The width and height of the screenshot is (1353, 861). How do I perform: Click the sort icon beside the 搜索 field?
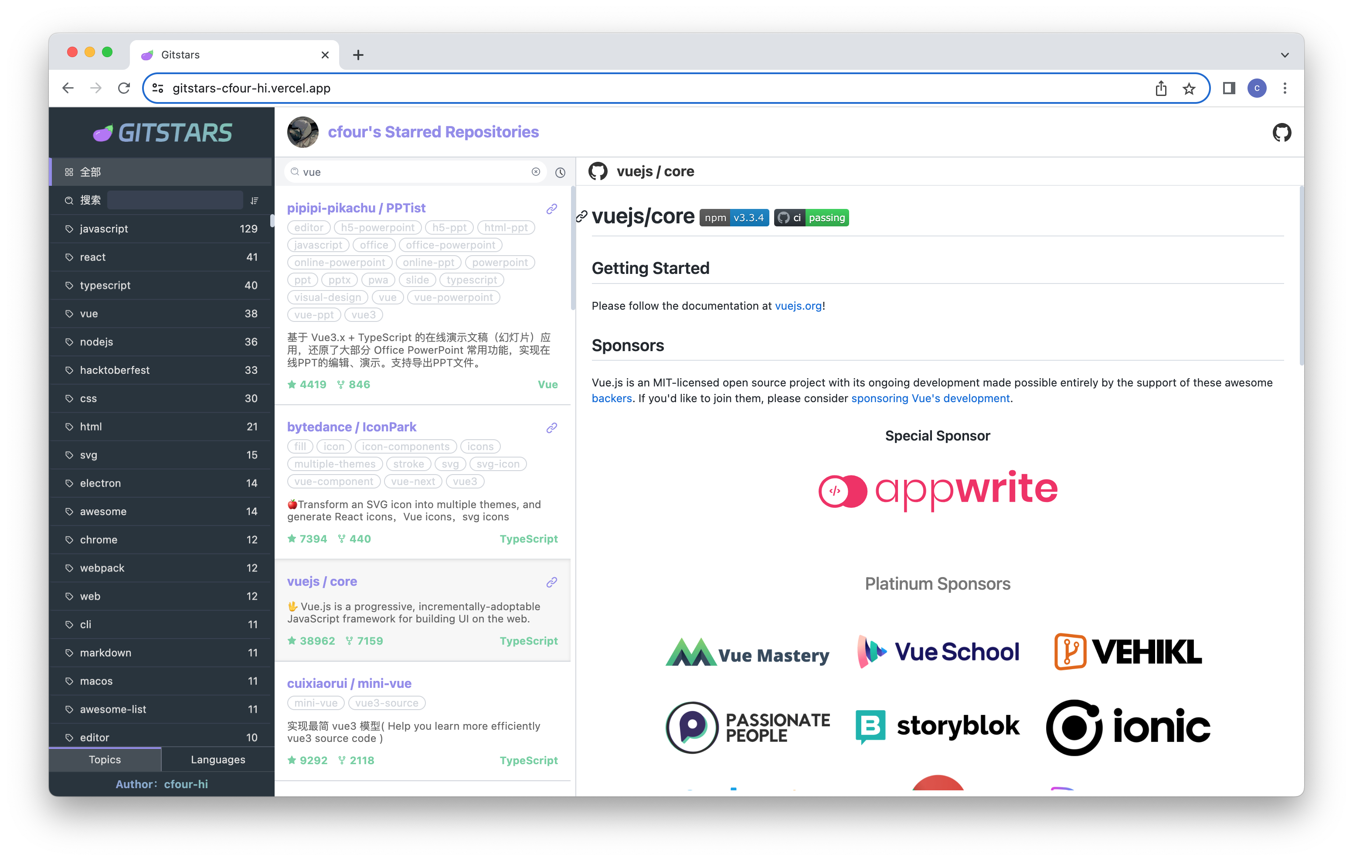(x=254, y=200)
